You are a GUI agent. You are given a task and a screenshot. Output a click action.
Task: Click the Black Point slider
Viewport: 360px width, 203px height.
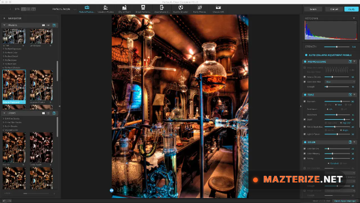[x=337, y=114]
